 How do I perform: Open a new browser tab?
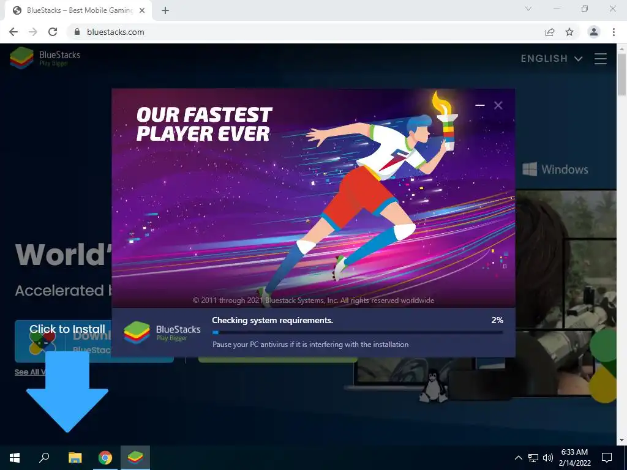(x=165, y=10)
